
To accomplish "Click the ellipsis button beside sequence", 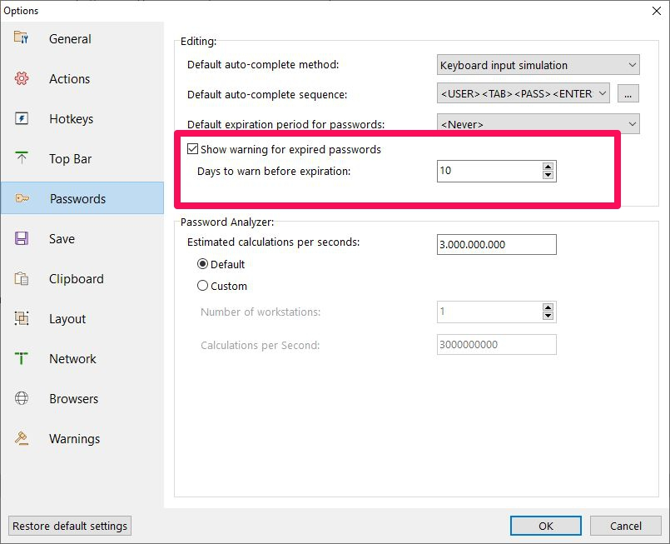I will click(x=628, y=93).
